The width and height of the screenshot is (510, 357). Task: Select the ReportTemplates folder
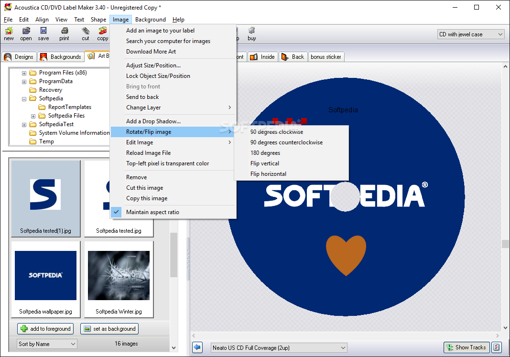70,107
